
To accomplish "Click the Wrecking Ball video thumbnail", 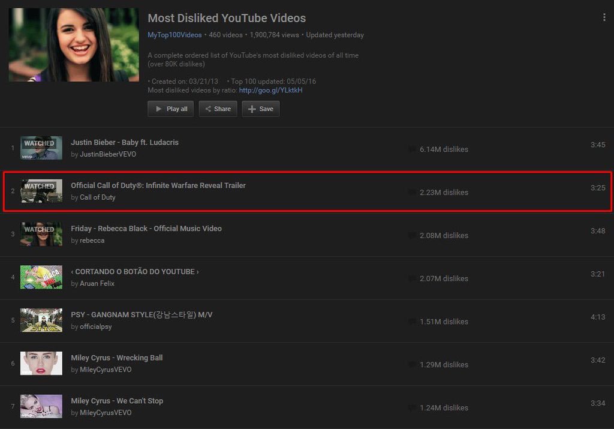I will pos(41,363).
